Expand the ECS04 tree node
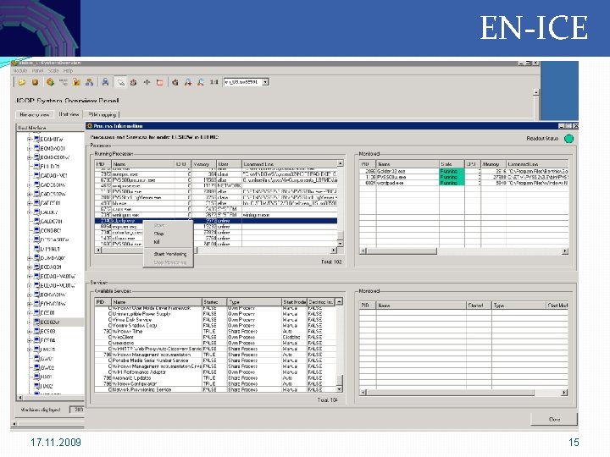This screenshot has width=610, height=457. pyautogui.click(x=29, y=340)
